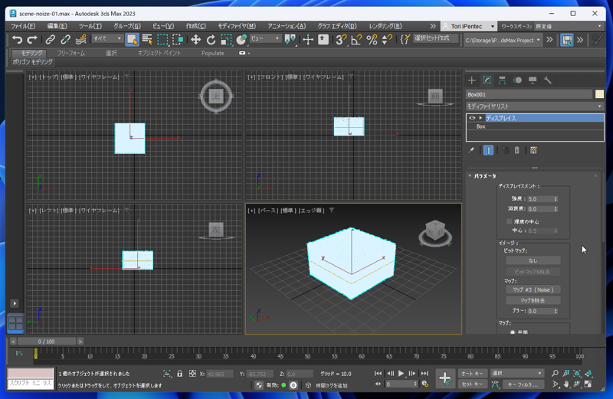Click the マップ #3 (Noise) button

pos(533,289)
